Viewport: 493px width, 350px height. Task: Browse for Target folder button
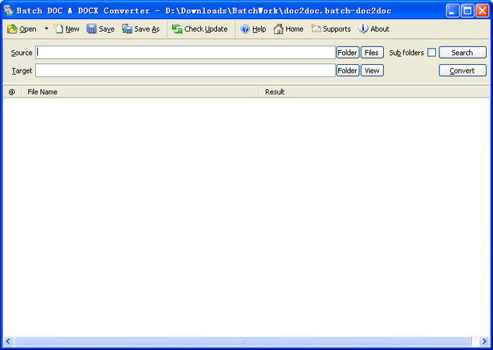pyautogui.click(x=347, y=70)
